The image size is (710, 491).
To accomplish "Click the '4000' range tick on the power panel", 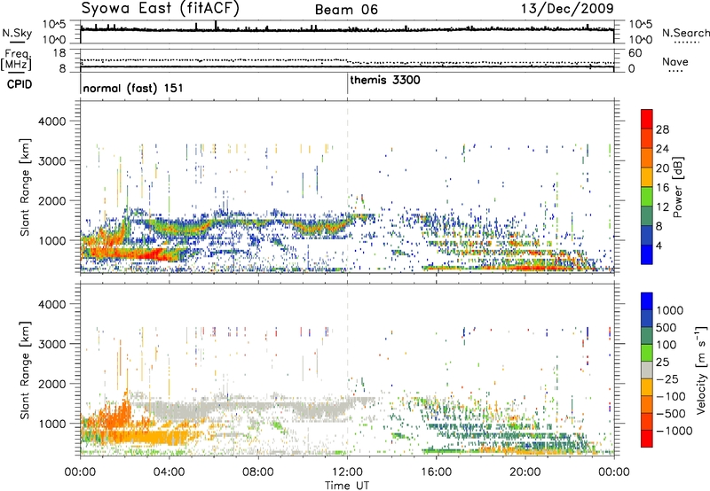I will click(52, 121).
